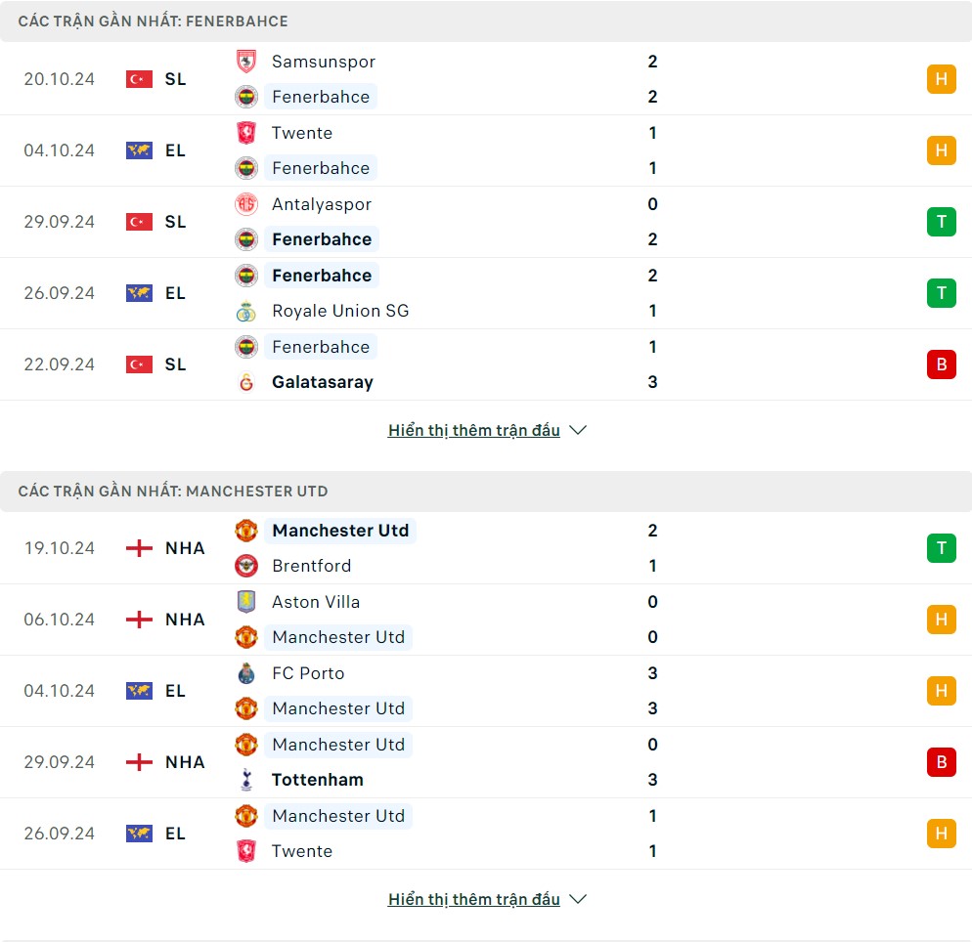Screen dimensions: 972x942
Task: Expand more Fenerbahce matches with chevron
Action: tap(578, 430)
